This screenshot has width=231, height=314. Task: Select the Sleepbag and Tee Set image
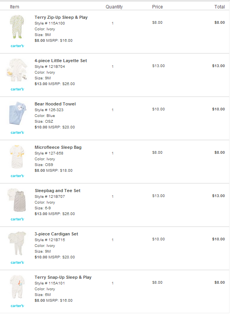pyautogui.click(x=17, y=200)
